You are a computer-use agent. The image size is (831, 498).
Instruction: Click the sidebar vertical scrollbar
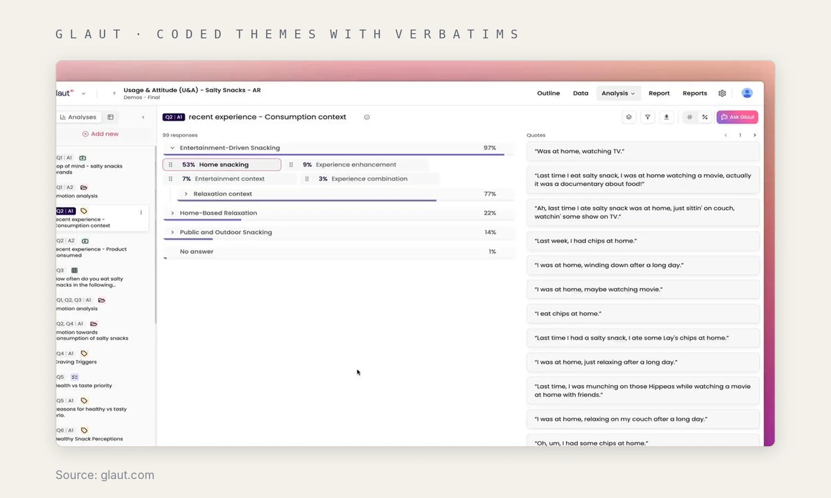point(156,235)
